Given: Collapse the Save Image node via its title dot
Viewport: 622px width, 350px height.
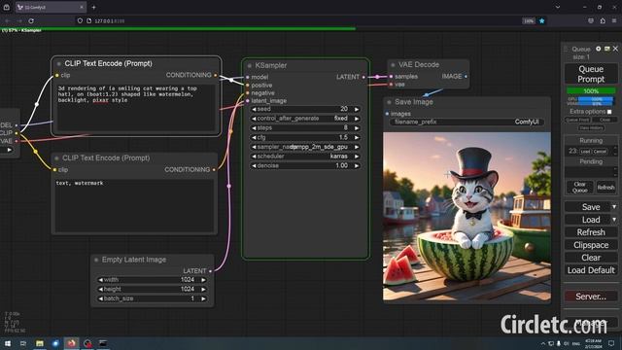Looking at the screenshot, I should coord(389,102).
